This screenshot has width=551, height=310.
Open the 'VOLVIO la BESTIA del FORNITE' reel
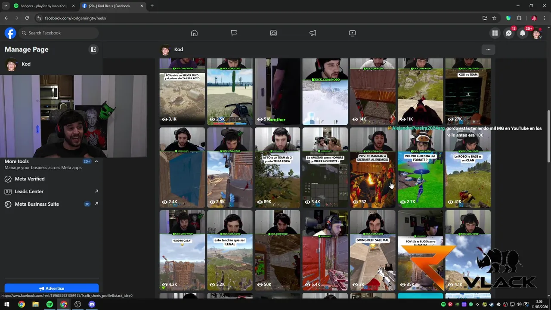[420, 167]
